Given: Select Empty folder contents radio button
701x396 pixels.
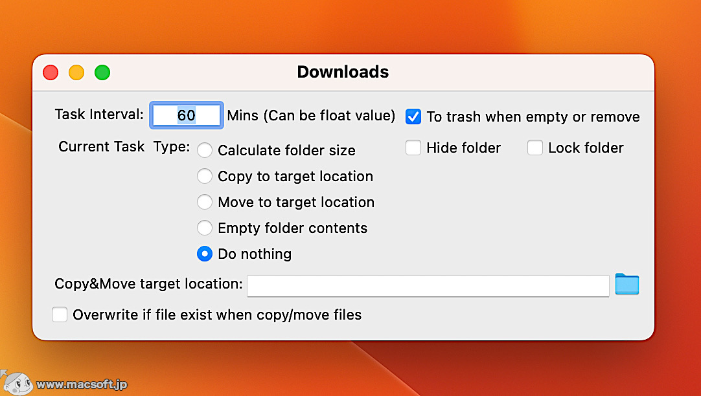Looking at the screenshot, I should click(x=205, y=228).
